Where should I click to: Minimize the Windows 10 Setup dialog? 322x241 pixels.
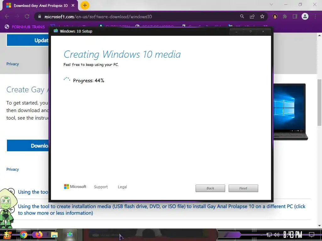tap(236, 32)
